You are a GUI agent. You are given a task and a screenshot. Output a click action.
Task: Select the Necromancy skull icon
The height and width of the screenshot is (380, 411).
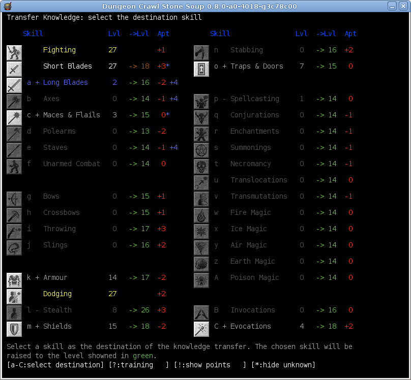tap(201, 166)
